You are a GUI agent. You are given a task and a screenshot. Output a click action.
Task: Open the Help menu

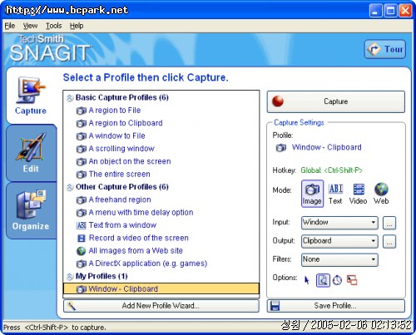[77, 26]
